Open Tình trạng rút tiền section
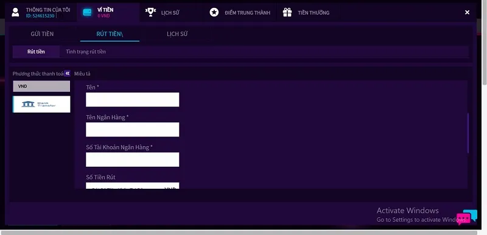The width and height of the screenshot is (487, 235). [x=86, y=52]
